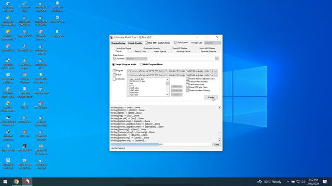Click the down arrow of the log panel
The height and width of the screenshot is (186, 332).
[219, 140]
